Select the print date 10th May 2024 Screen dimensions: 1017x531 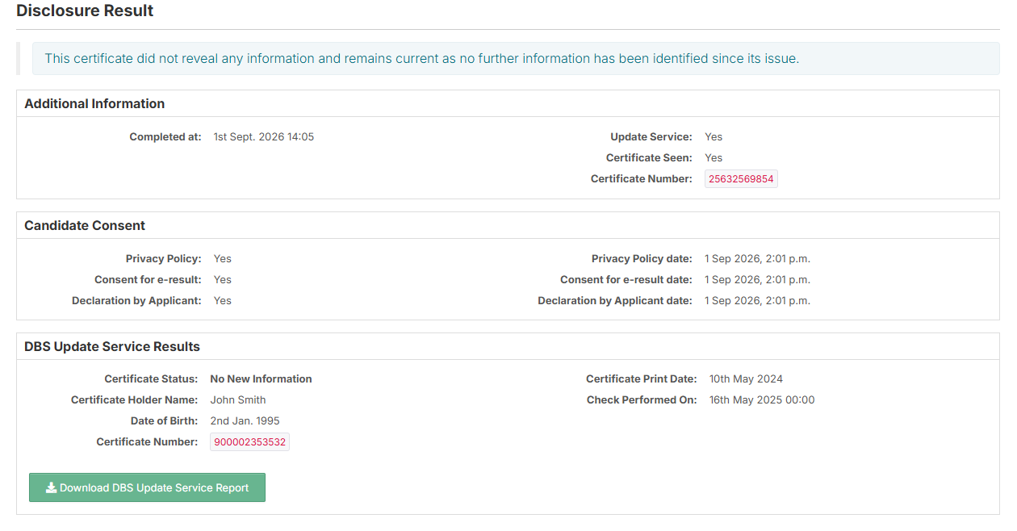[x=746, y=379]
